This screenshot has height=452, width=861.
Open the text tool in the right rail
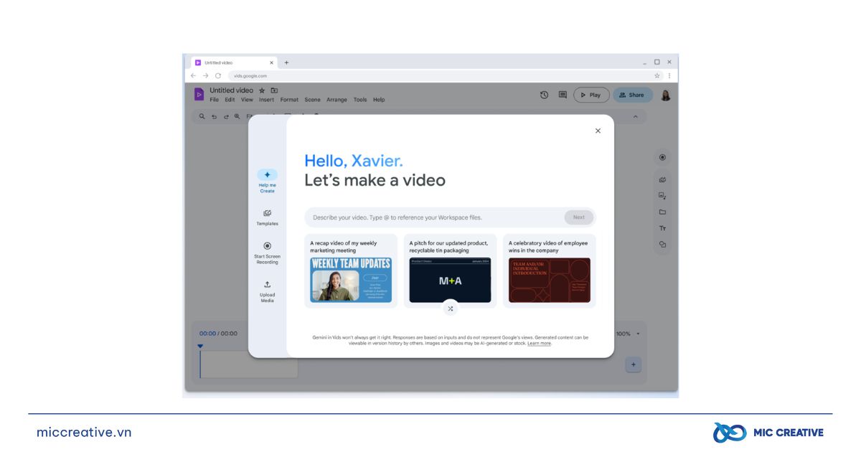coord(662,228)
